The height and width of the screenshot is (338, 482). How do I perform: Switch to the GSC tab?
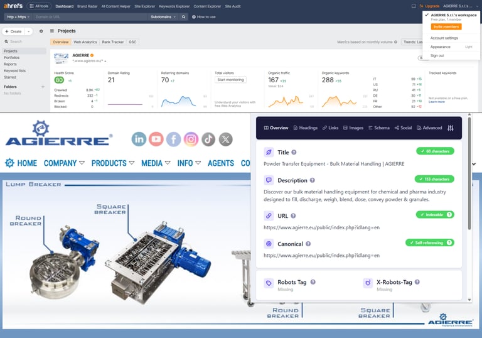132,42
